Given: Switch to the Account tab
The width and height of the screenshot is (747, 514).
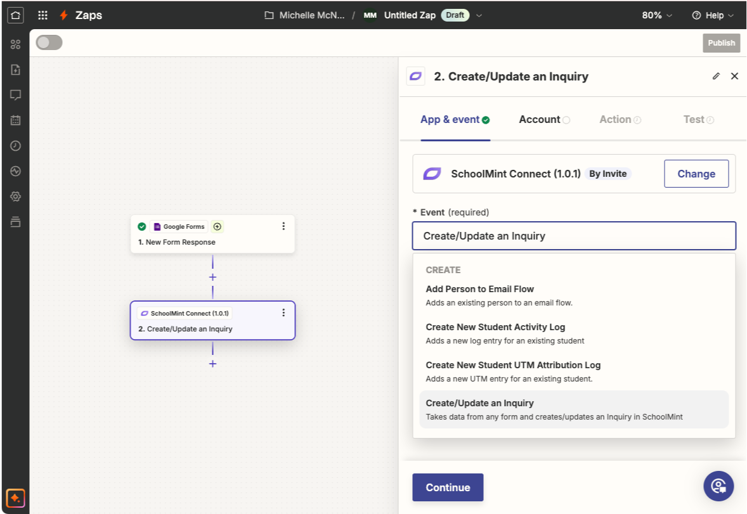Looking at the screenshot, I should 545,120.
